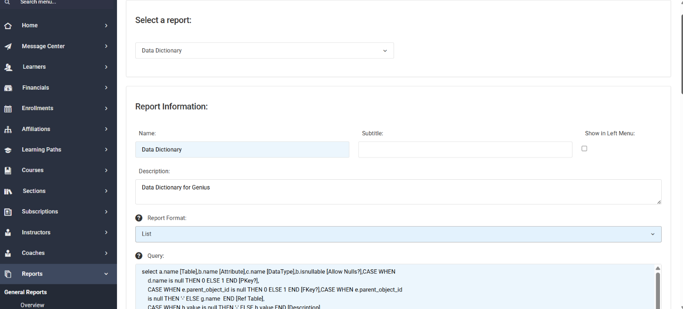Click the Description text area
Viewport: 683px width, 309px height.
click(x=398, y=192)
